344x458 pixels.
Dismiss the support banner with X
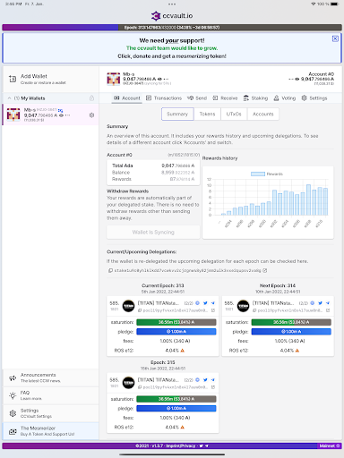coord(335,38)
